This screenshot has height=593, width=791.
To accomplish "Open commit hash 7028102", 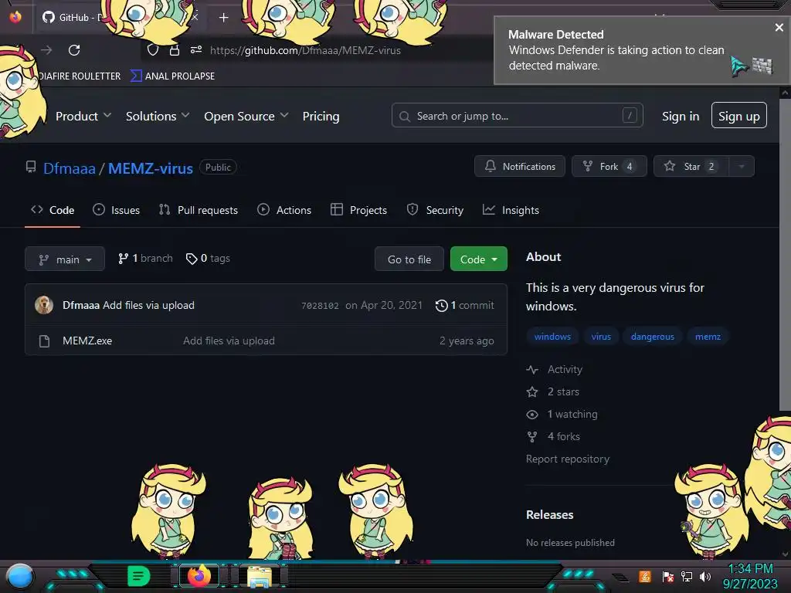I will 320,306.
